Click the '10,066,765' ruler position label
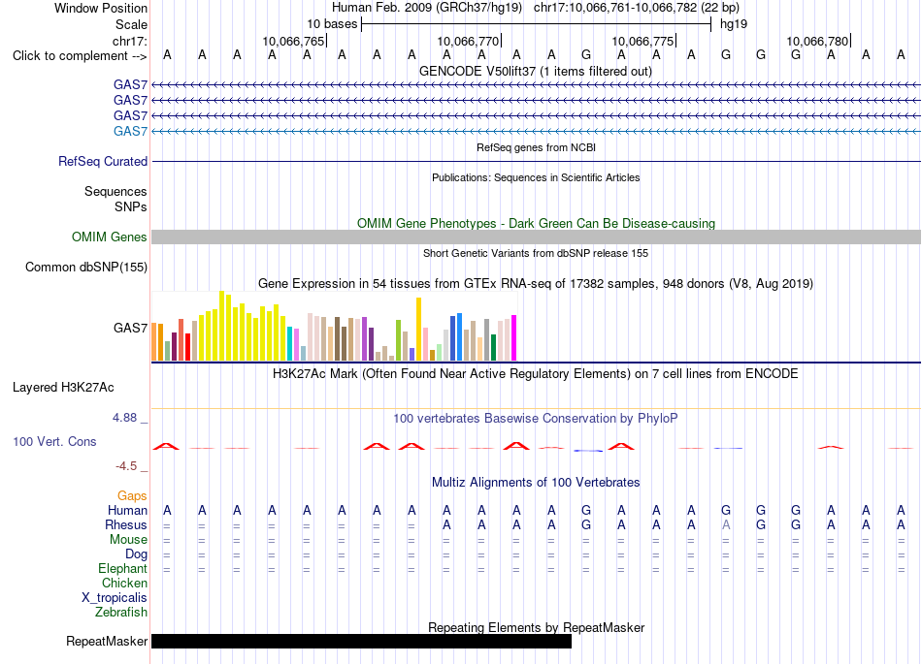 (x=293, y=41)
